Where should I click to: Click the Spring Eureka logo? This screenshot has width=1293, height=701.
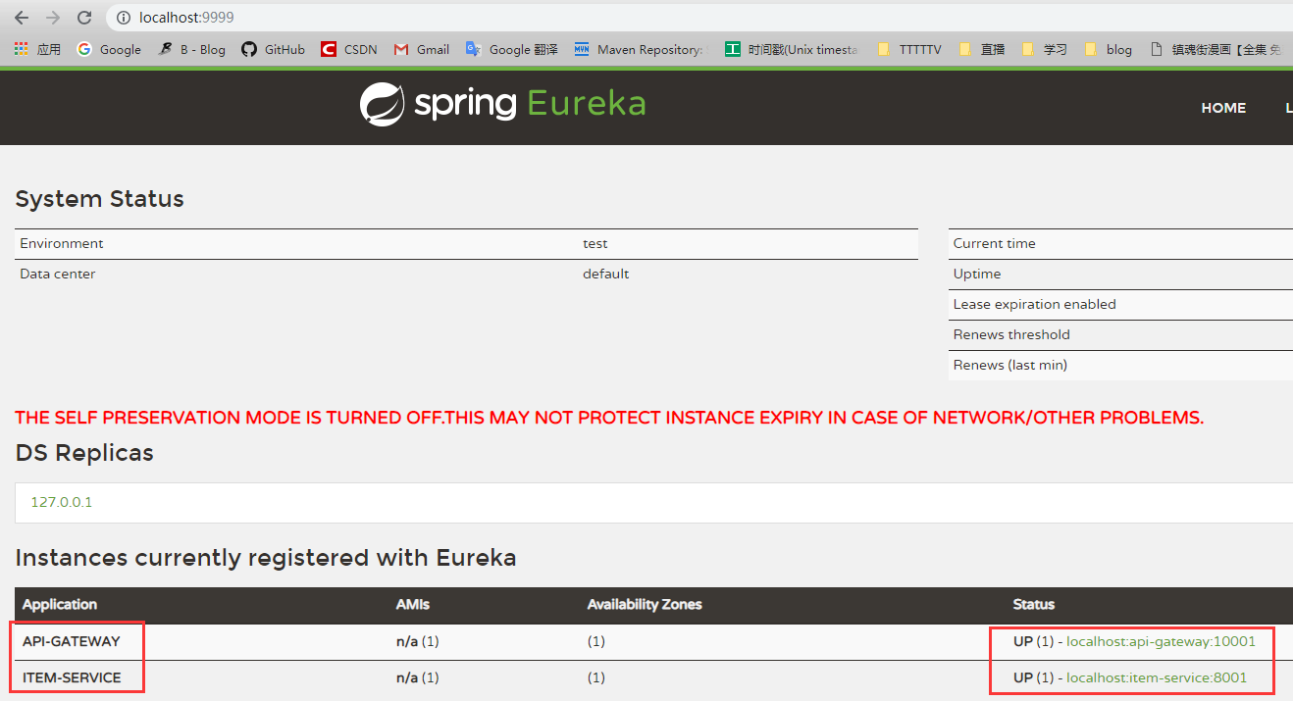[x=502, y=104]
